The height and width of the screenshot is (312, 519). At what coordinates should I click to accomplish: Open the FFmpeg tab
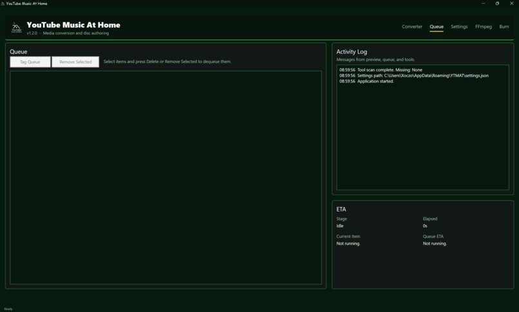pos(483,27)
